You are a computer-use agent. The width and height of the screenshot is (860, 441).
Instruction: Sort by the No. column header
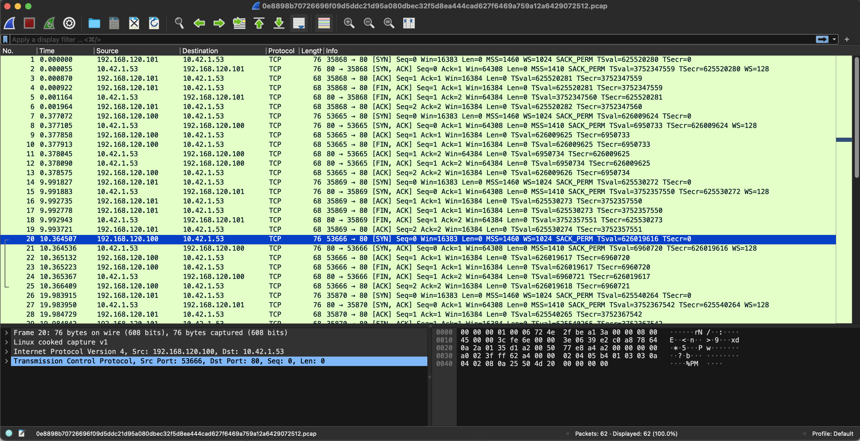click(x=18, y=51)
